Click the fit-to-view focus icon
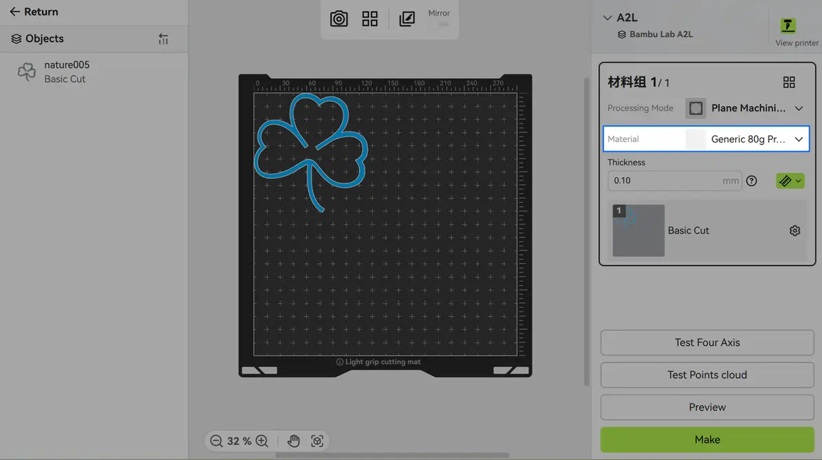This screenshot has width=822, height=460. 317,441
